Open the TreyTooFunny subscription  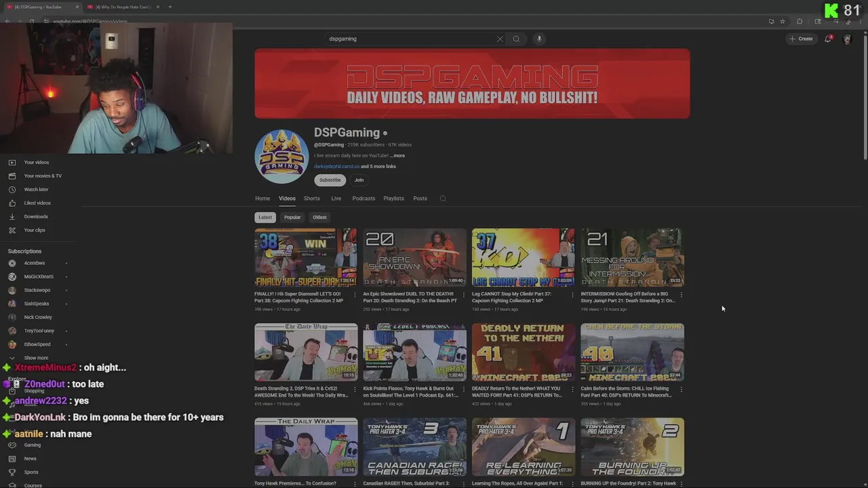pyautogui.click(x=38, y=331)
